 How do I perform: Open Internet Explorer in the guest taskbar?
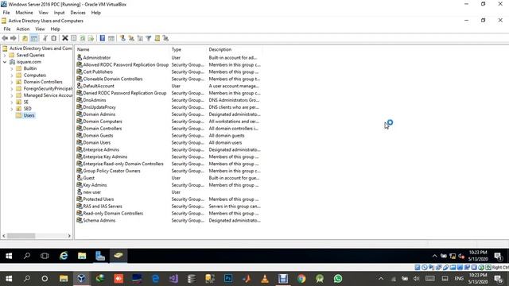coord(64,256)
